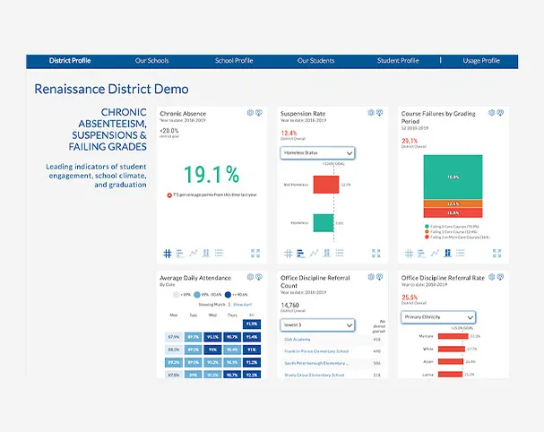The width and height of the screenshot is (544, 432).
Task: Open South Peterborough Elementary link
Action: tap(316, 363)
